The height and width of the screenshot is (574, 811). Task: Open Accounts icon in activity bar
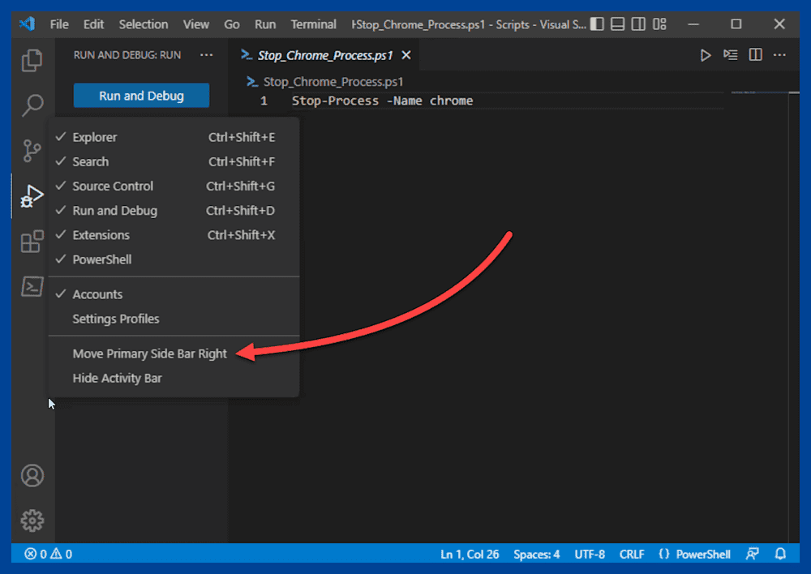32,476
